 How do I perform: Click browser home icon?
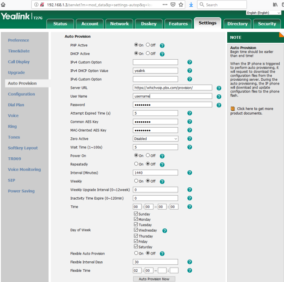click(x=3, y=5)
